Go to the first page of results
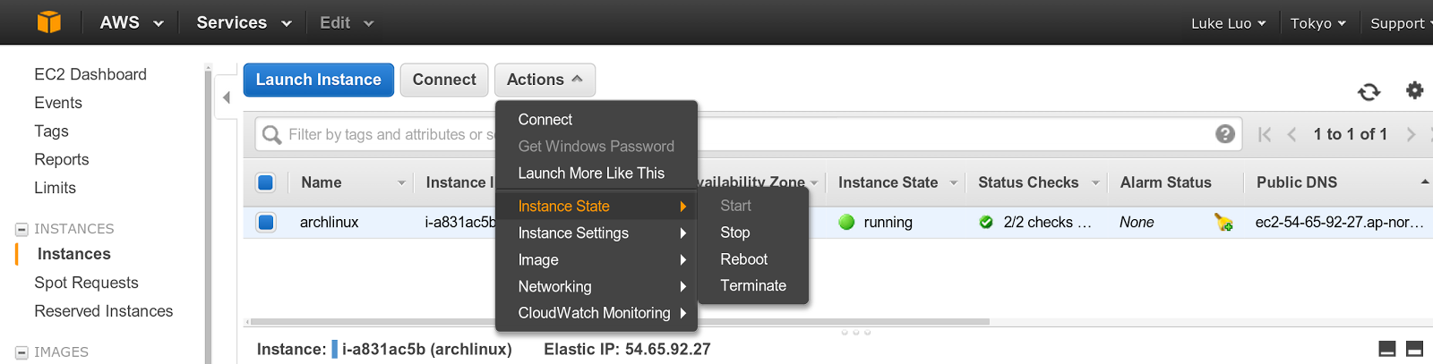Image resolution: width=1433 pixels, height=364 pixels. (x=1265, y=134)
